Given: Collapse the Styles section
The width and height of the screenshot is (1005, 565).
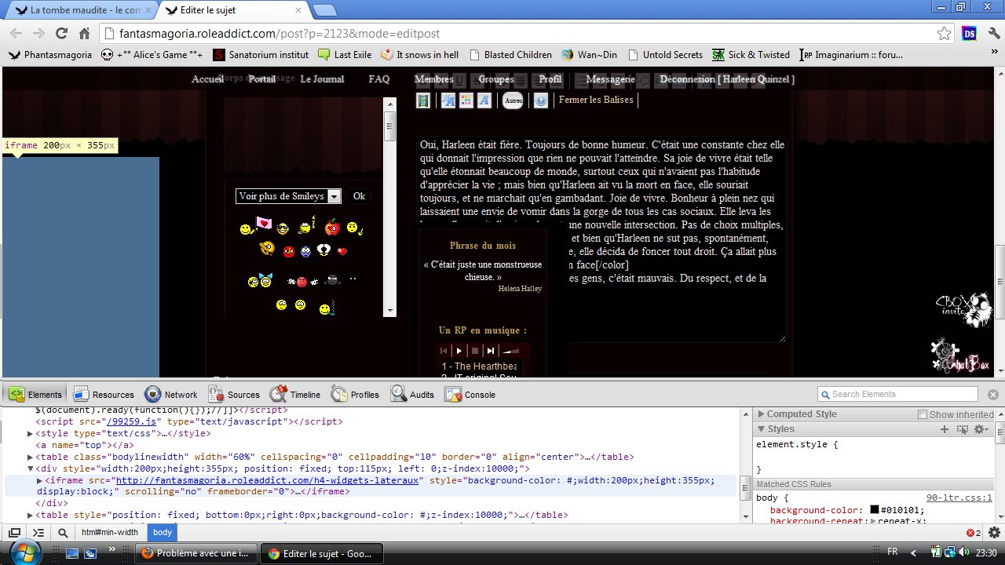Looking at the screenshot, I should click(x=760, y=429).
